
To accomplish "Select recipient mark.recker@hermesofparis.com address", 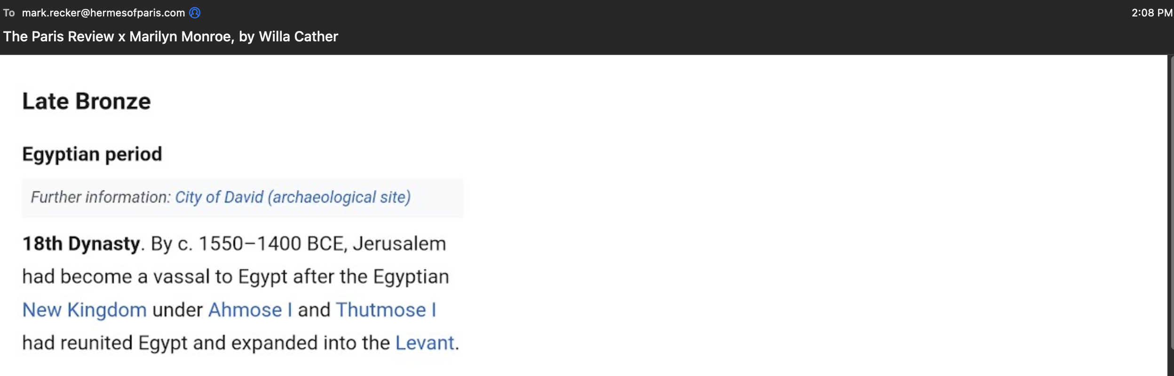I will [x=103, y=13].
